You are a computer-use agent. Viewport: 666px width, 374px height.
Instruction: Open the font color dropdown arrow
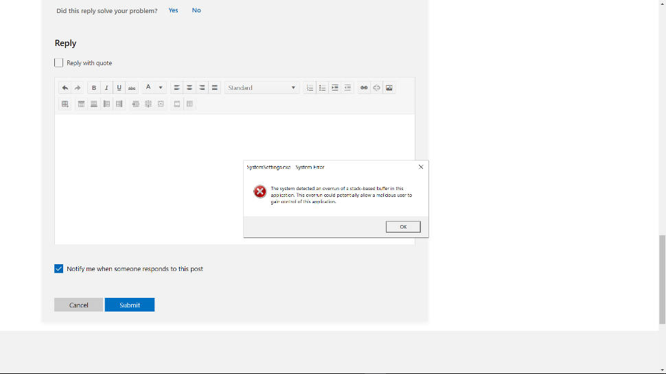[161, 88]
